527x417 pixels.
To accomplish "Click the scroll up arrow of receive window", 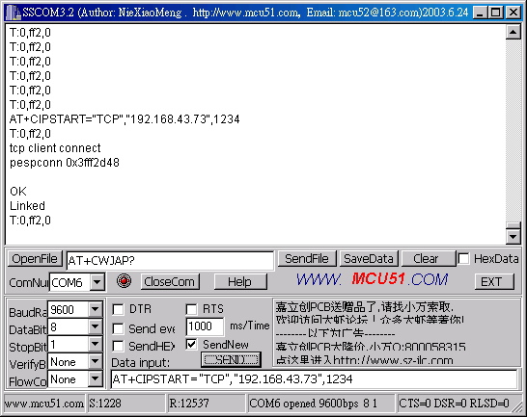I will 513,32.
